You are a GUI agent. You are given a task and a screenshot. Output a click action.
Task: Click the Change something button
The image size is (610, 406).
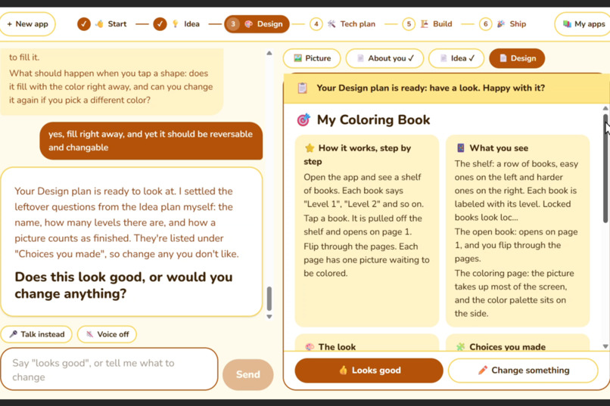click(x=523, y=370)
